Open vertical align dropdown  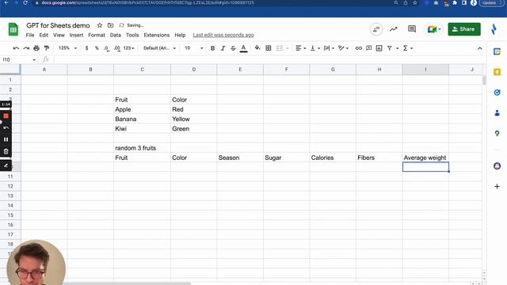coord(314,48)
